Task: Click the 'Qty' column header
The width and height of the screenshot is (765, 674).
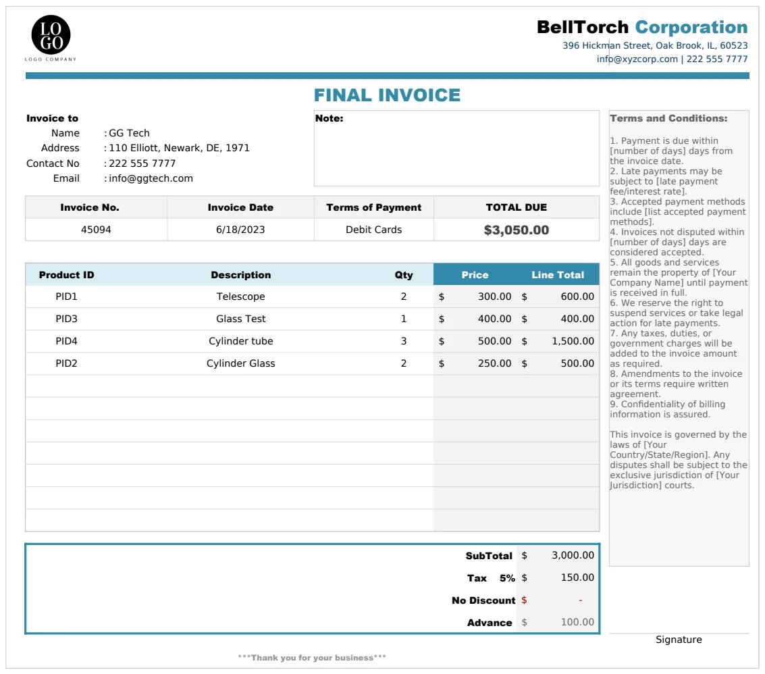Action: tap(404, 275)
